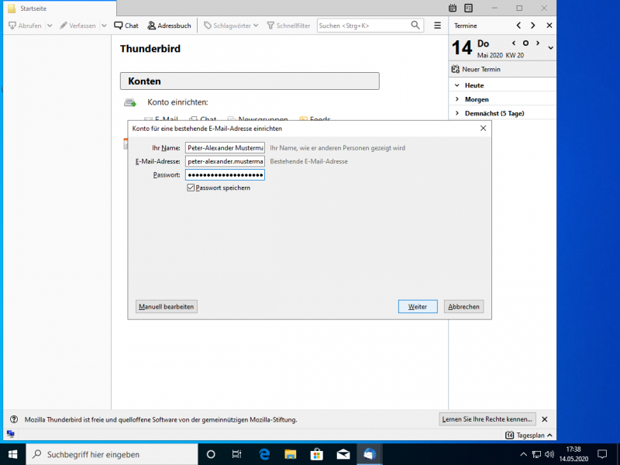Click the E-Mail-Adresse input field
Image resolution: width=620 pixels, height=465 pixels.
point(225,161)
